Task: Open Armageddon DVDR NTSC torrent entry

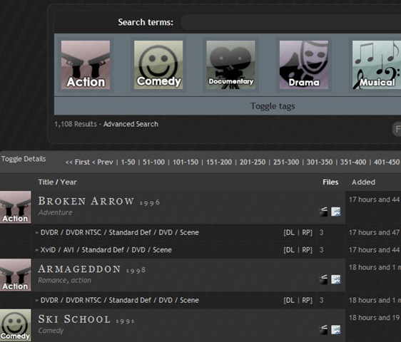Action: 120,300
